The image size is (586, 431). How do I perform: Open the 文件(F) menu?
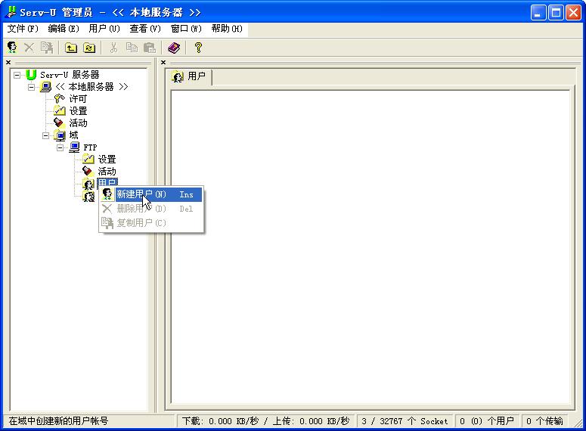[23, 29]
